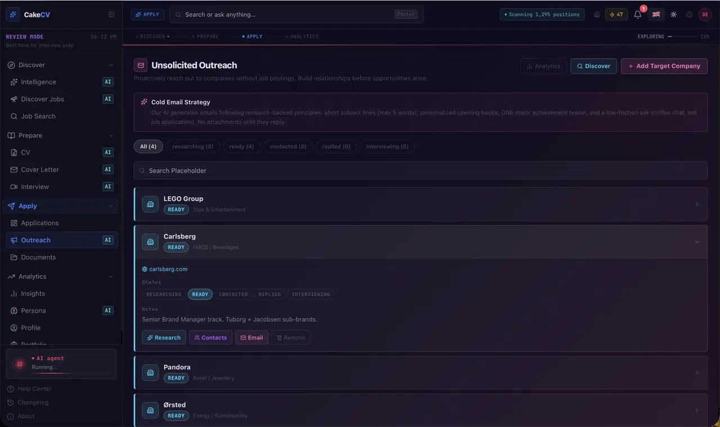The height and width of the screenshot is (427, 720).
Task: Collapse the Discover sidebar group
Action: (111, 65)
